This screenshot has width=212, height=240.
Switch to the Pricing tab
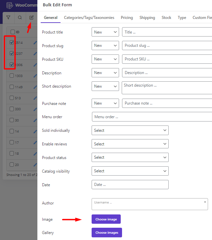[127, 18]
